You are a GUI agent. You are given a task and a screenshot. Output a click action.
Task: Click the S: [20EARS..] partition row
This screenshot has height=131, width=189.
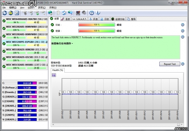click(x=25, y=110)
